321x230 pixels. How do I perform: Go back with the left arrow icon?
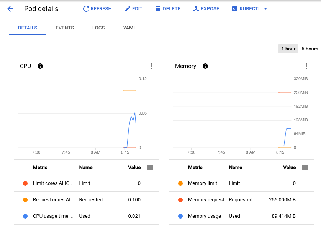10,9
